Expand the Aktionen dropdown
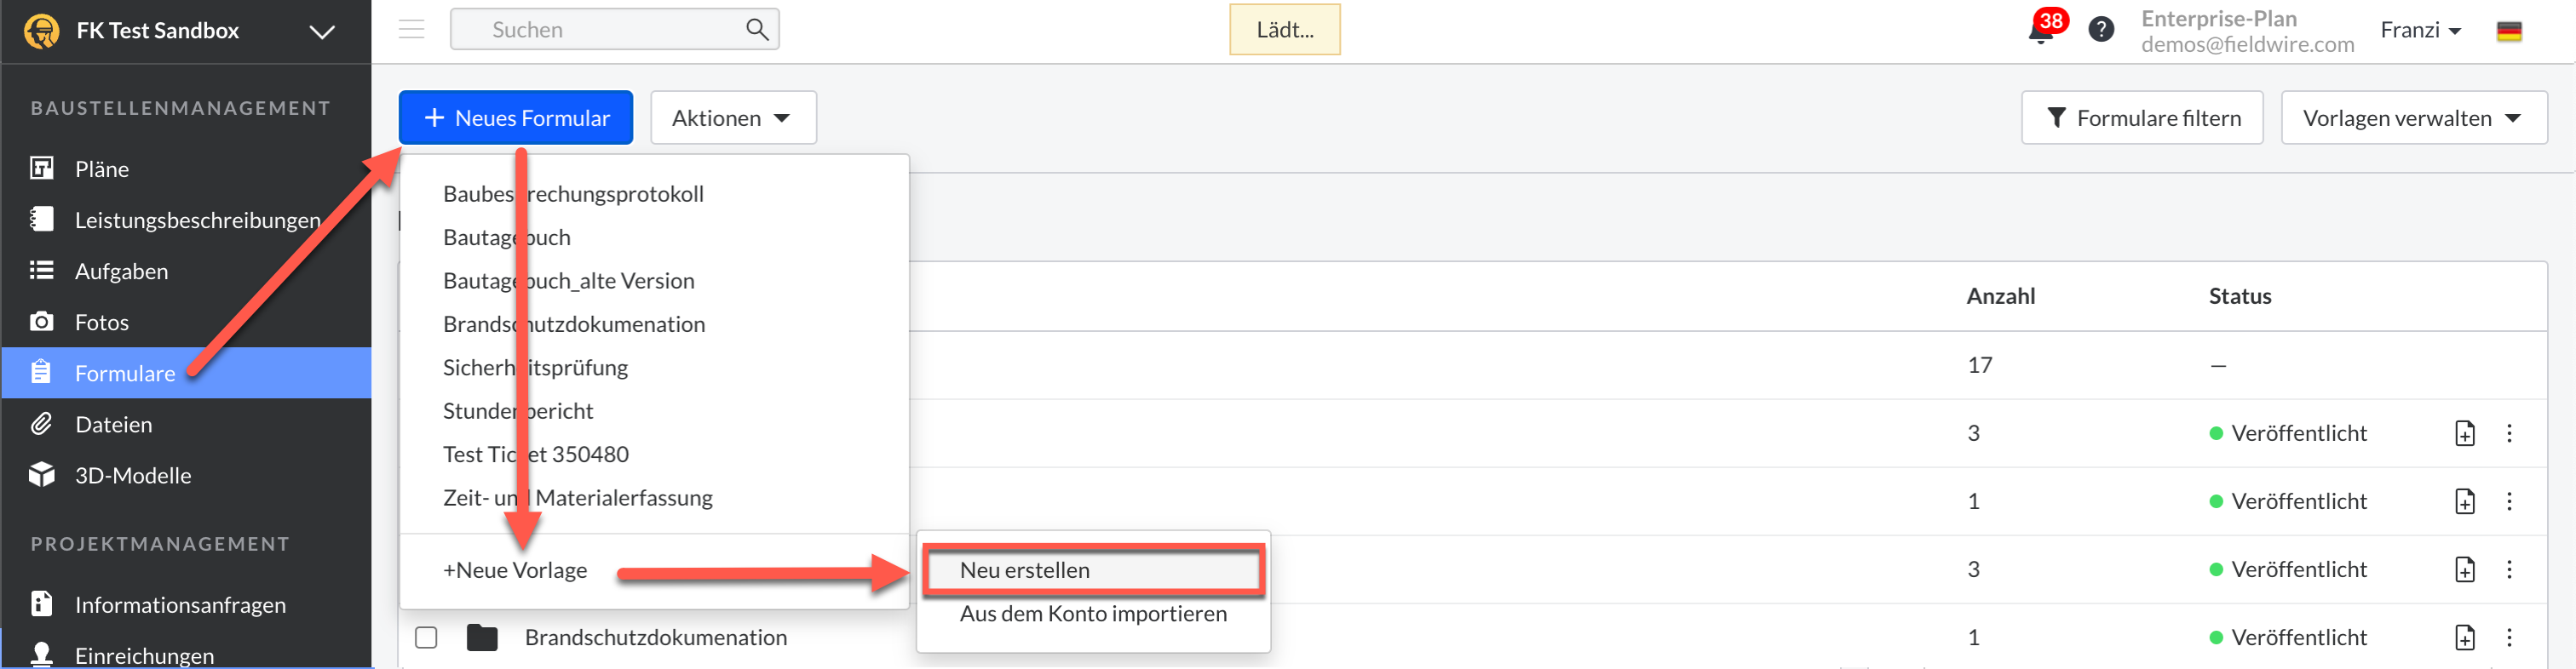This screenshot has width=2576, height=669. click(x=732, y=117)
